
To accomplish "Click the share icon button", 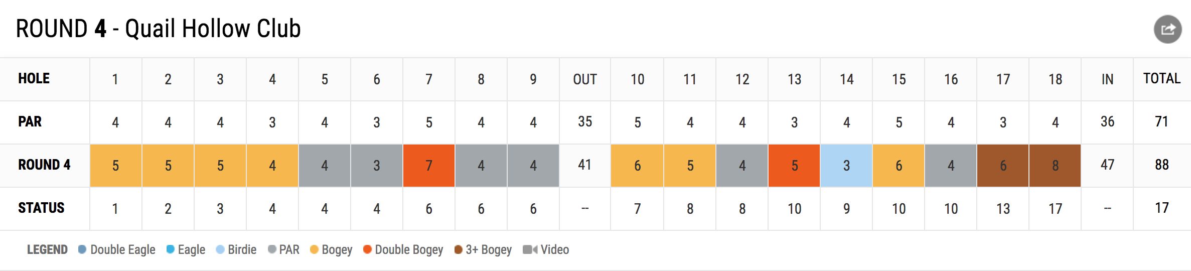I will click(1167, 30).
